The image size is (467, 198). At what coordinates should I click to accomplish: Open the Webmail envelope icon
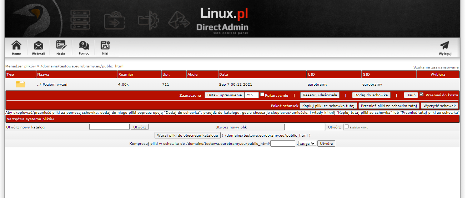coord(39,46)
